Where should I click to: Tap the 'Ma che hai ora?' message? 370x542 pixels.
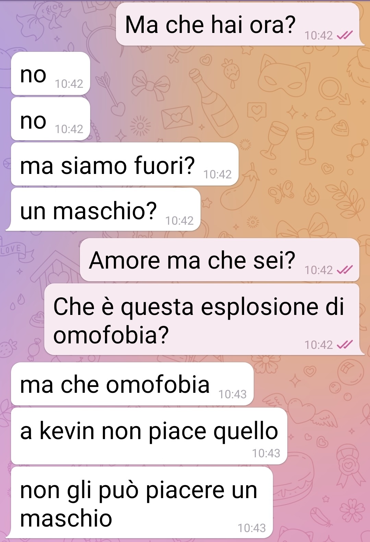pyautogui.click(x=238, y=24)
